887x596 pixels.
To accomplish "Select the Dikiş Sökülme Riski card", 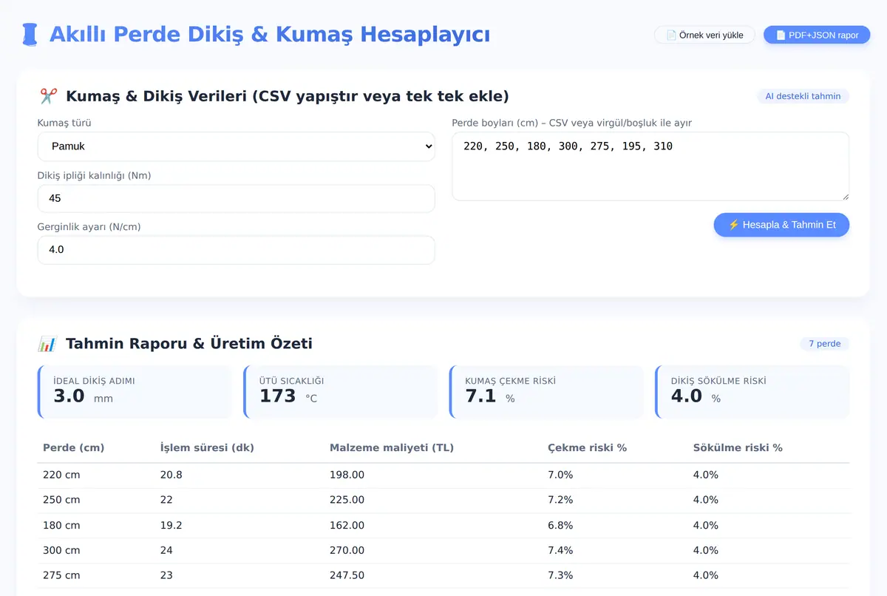I will coord(752,392).
